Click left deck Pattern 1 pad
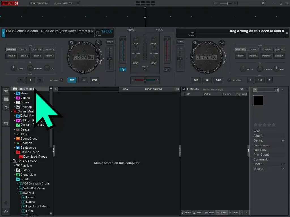Screen dimensions: 290x217 (x=11, y=56)
